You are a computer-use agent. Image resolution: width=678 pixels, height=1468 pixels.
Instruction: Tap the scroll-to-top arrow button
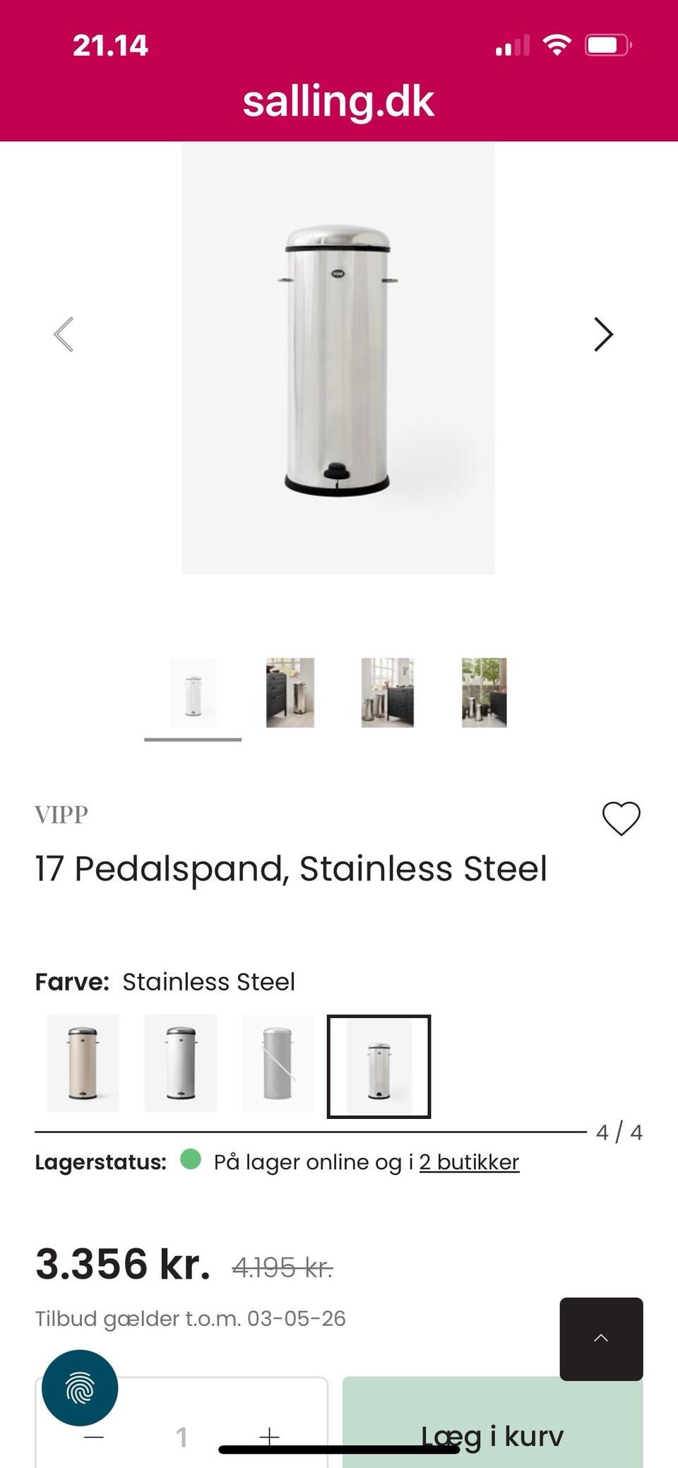coord(601,1339)
